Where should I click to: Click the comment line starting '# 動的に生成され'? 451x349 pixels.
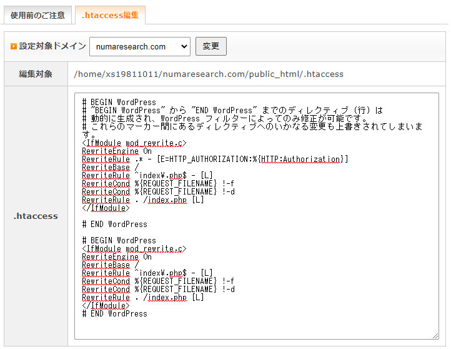point(225,118)
